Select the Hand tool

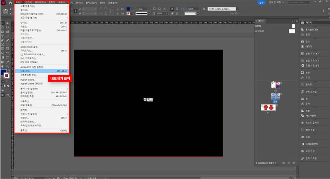(2, 66)
